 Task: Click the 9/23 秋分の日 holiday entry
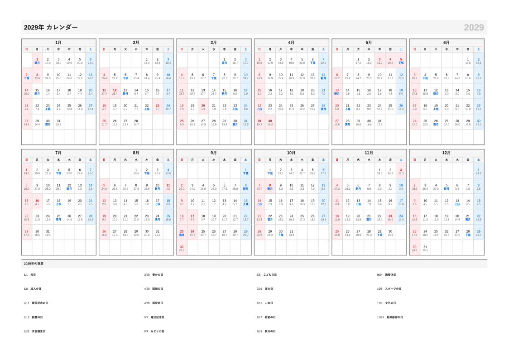(266, 331)
